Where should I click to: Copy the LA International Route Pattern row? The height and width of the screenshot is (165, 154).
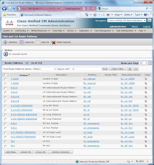click(x=146, y=92)
